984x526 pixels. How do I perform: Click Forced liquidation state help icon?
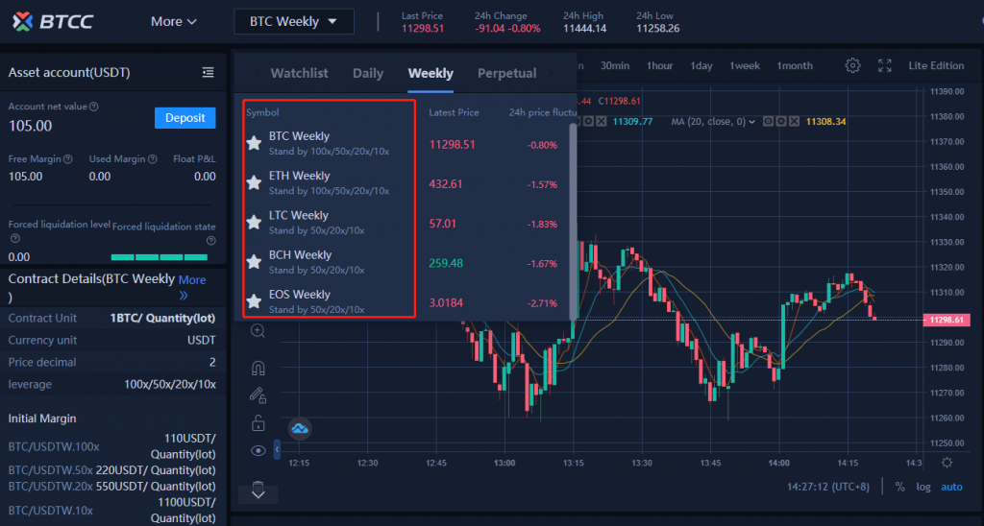click(211, 241)
